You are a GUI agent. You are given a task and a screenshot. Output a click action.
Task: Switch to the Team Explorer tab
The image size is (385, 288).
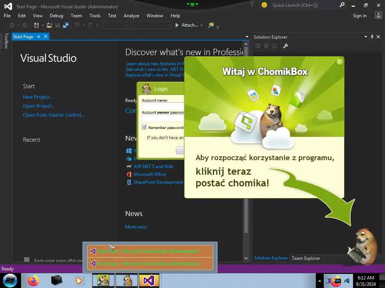(306, 258)
